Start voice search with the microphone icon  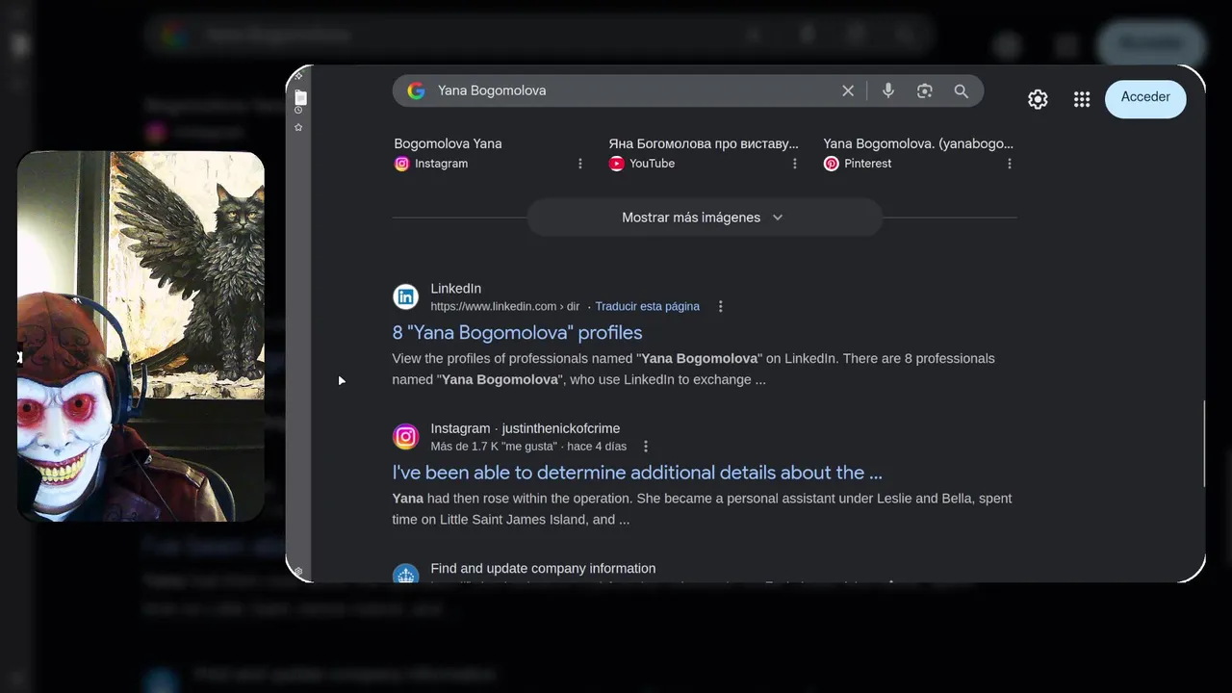click(x=888, y=90)
